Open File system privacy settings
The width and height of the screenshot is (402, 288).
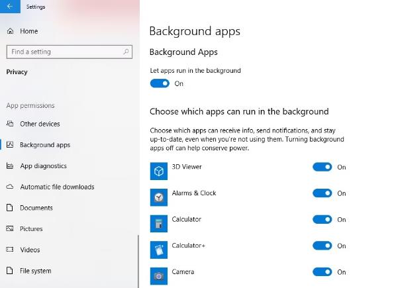click(x=36, y=271)
